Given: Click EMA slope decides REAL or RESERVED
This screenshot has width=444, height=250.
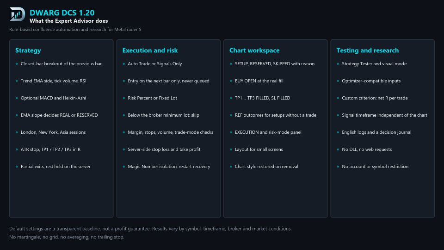Looking at the screenshot, I should click(59, 115).
